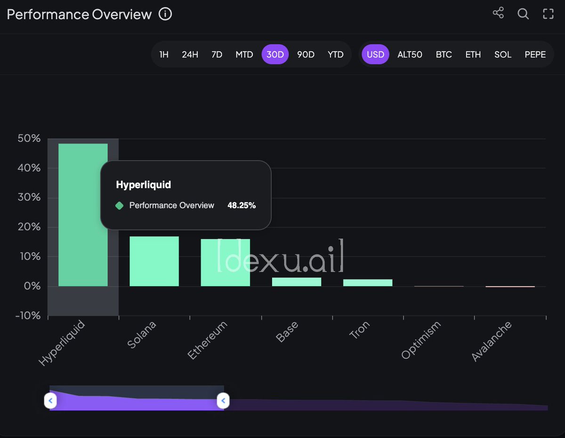Image resolution: width=565 pixels, height=438 pixels.
Task: Choose the YTD timeframe
Action: (336, 55)
